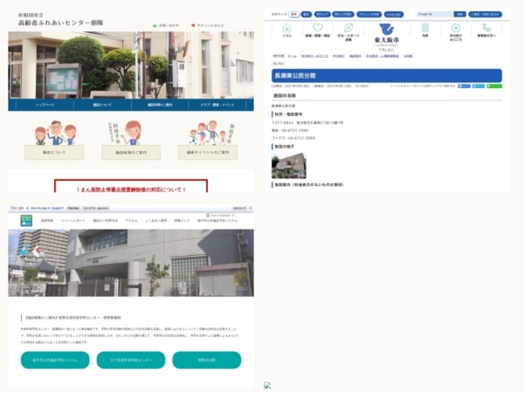This screenshot has height=393, width=524.
Task: Click the blue search button
Action: 460,14
